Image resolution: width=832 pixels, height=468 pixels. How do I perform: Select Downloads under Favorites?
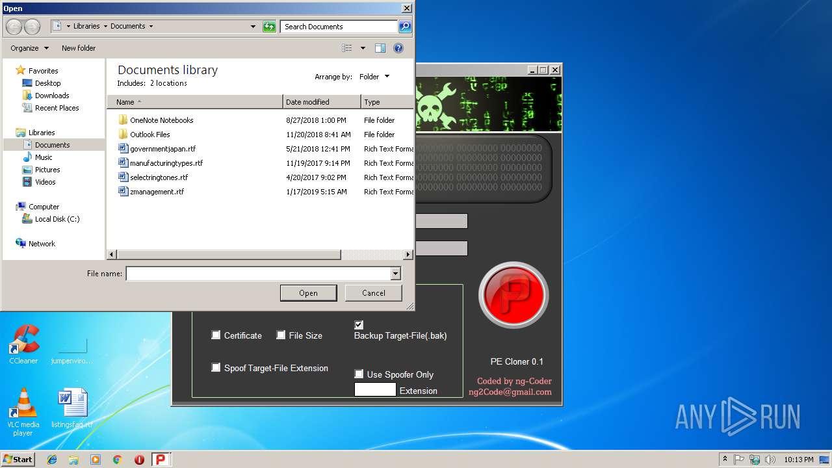(x=52, y=96)
